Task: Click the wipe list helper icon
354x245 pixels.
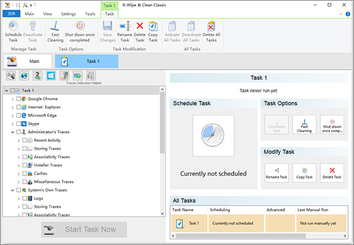Action: coord(91,76)
